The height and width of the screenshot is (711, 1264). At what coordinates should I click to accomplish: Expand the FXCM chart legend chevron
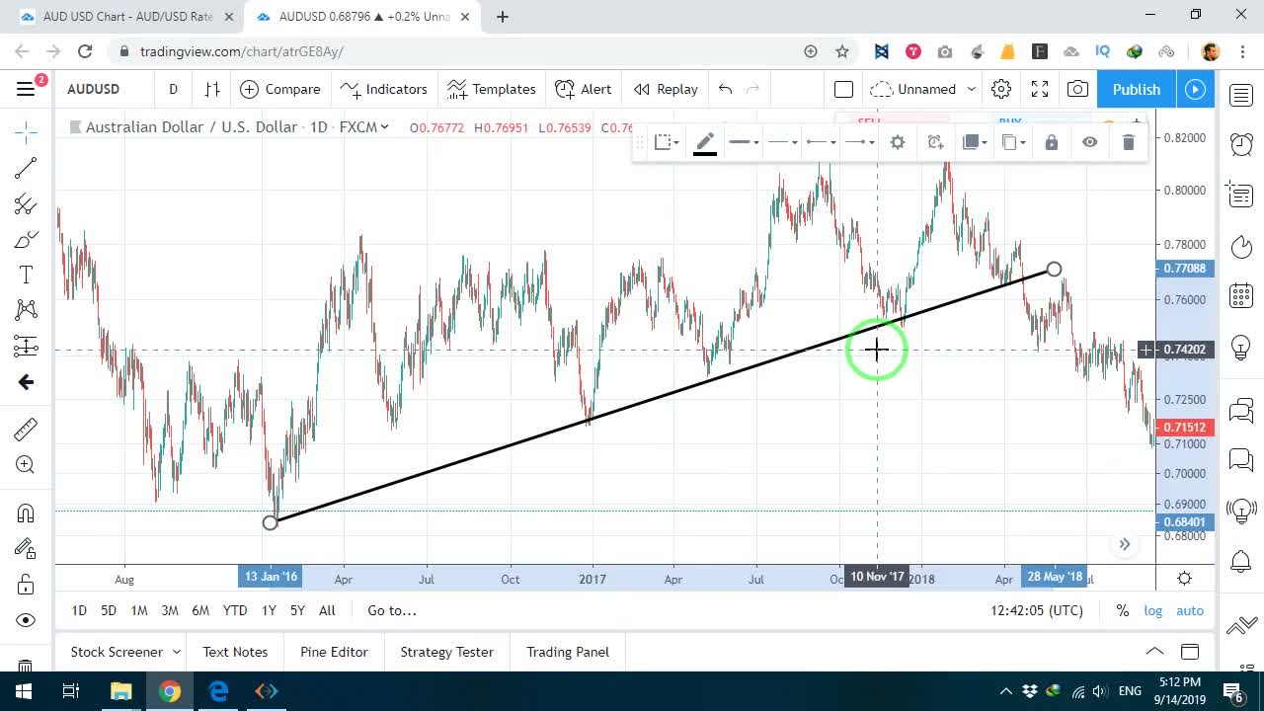coord(384,126)
